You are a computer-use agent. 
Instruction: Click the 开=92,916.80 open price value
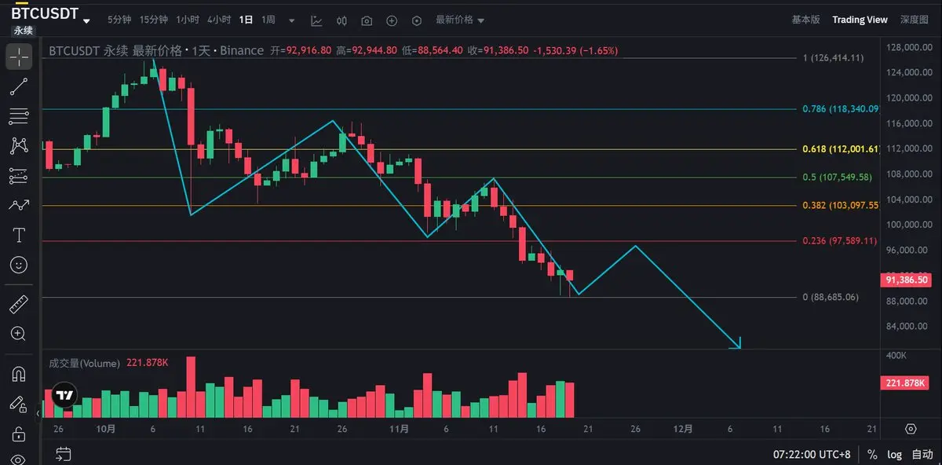point(300,50)
